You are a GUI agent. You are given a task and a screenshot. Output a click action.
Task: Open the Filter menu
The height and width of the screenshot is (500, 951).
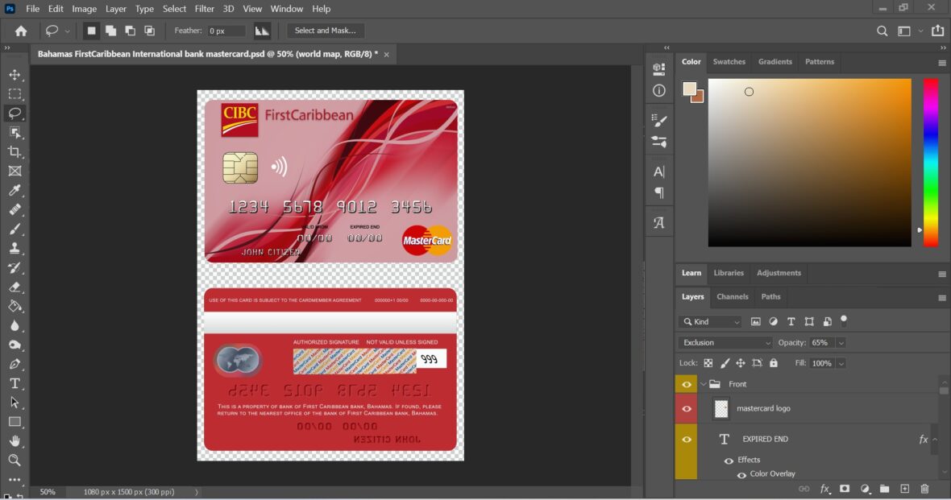point(205,9)
